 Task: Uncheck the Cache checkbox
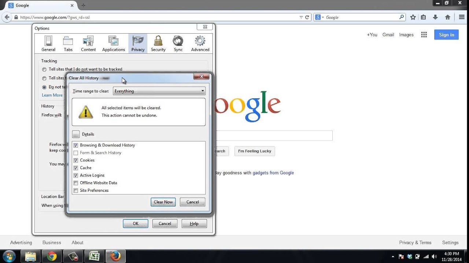pos(76,168)
